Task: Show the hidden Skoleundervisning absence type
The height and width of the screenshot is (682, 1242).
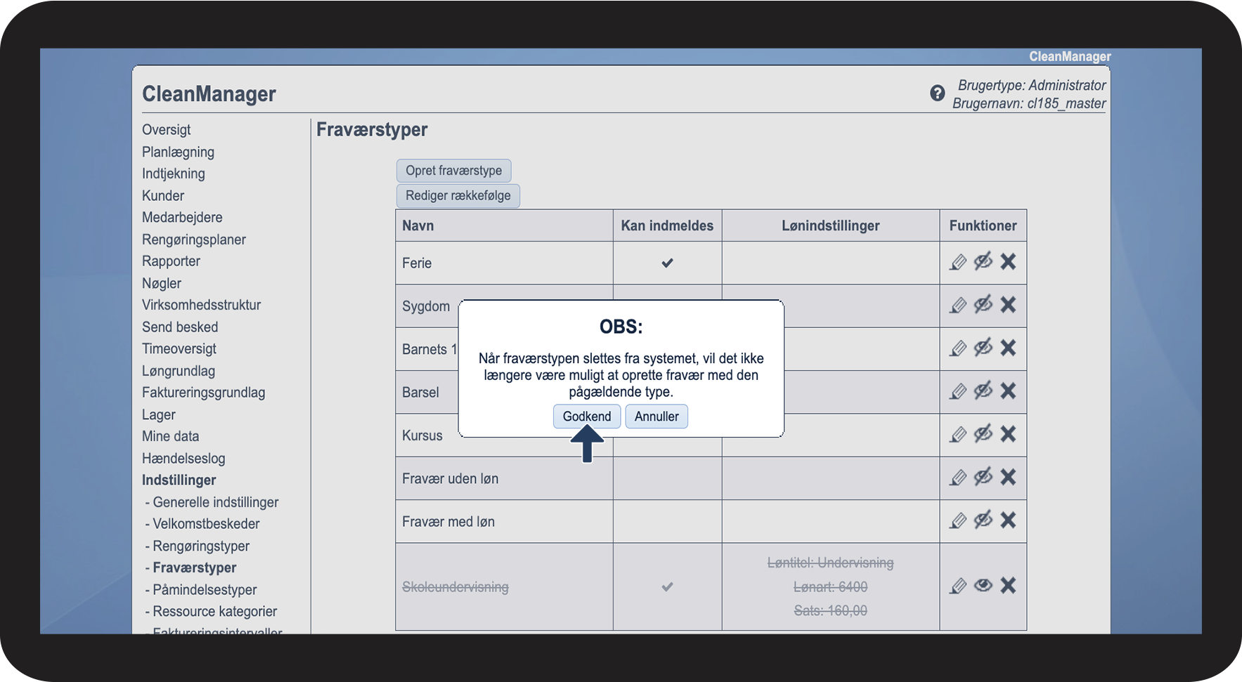Action: [x=983, y=585]
